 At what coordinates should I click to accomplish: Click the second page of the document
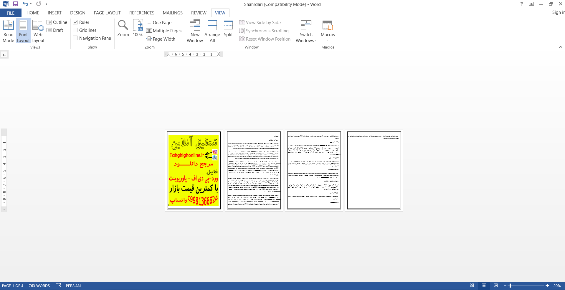click(254, 170)
